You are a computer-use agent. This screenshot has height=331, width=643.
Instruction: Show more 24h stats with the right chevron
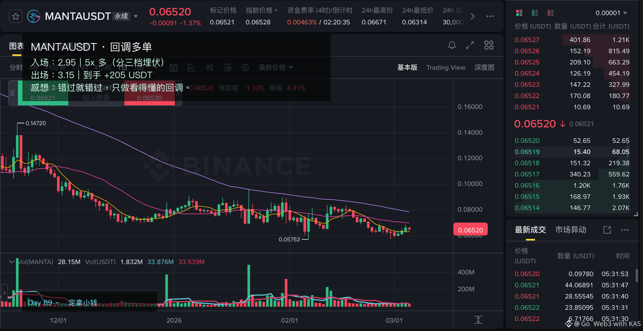(473, 16)
